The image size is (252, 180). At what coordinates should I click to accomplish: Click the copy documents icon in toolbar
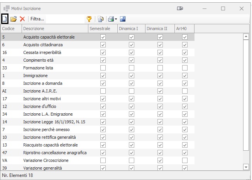coord(100,19)
